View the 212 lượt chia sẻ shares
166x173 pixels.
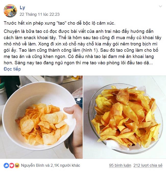tap(148, 165)
